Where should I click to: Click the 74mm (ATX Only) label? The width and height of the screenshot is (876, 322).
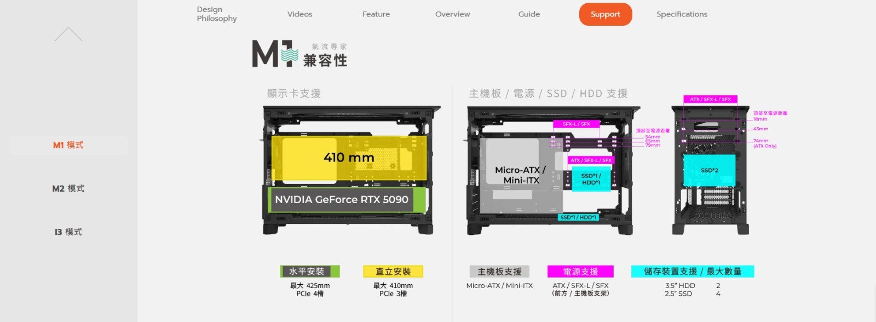click(x=765, y=143)
